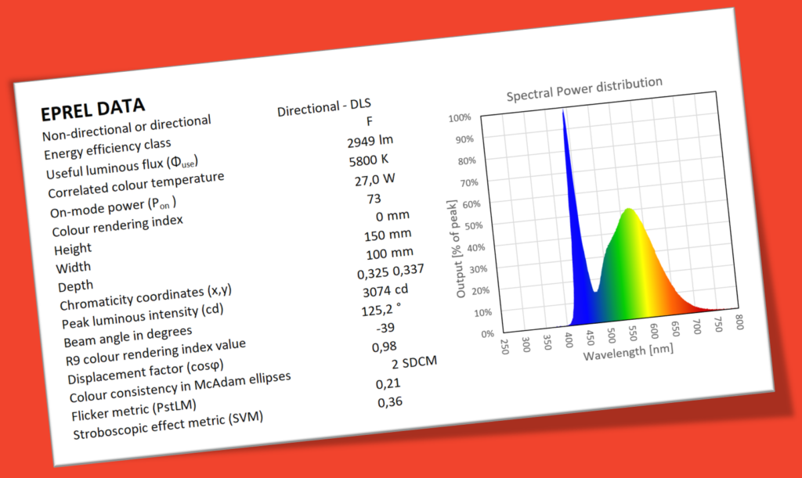
Task: Click the 2949 lm luminous flux value
Action: tap(370, 139)
